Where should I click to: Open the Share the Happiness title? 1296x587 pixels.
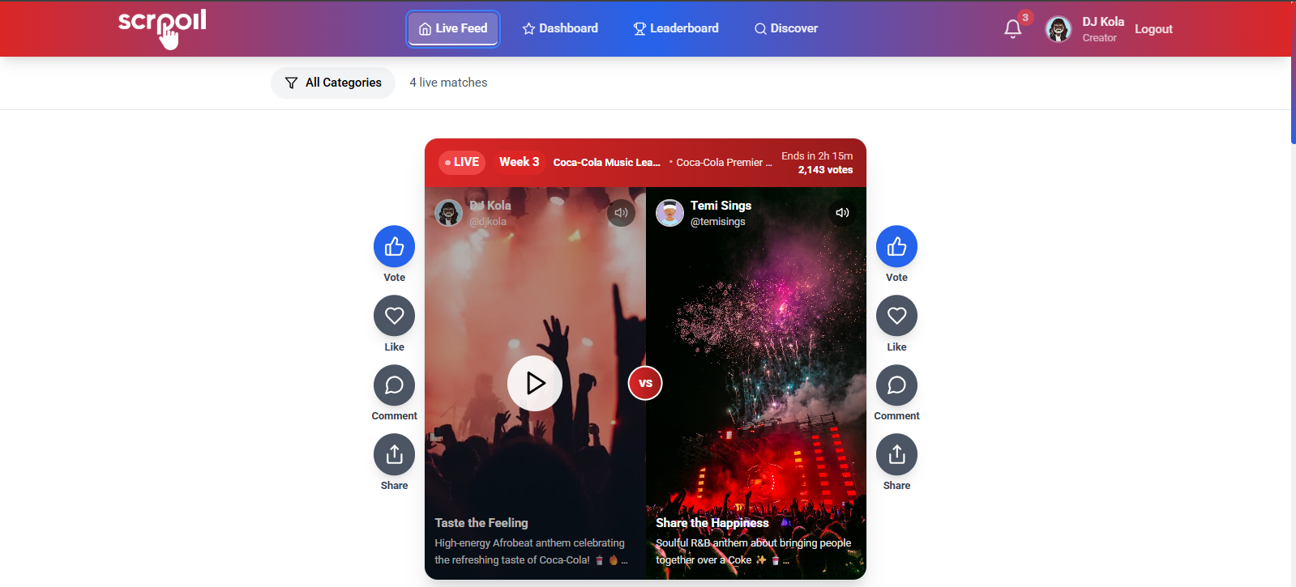coord(712,523)
